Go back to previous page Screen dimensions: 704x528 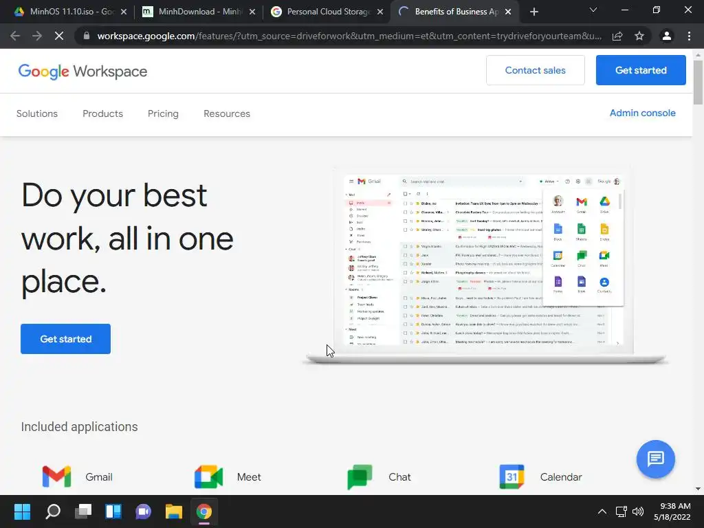tap(15, 36)
